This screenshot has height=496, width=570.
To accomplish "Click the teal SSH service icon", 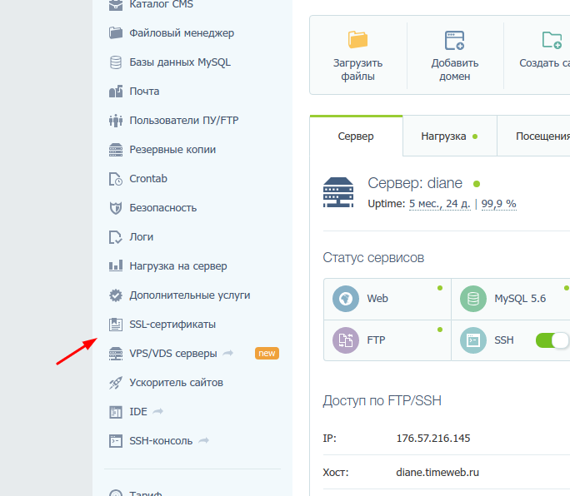I will click(x=473, y=340).
